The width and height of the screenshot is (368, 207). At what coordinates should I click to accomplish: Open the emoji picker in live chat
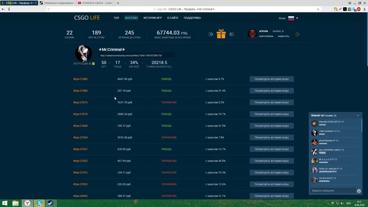[x=359, y=191]
